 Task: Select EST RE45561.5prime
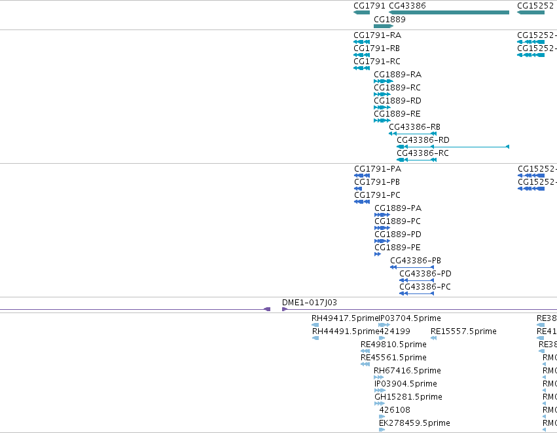393,358
